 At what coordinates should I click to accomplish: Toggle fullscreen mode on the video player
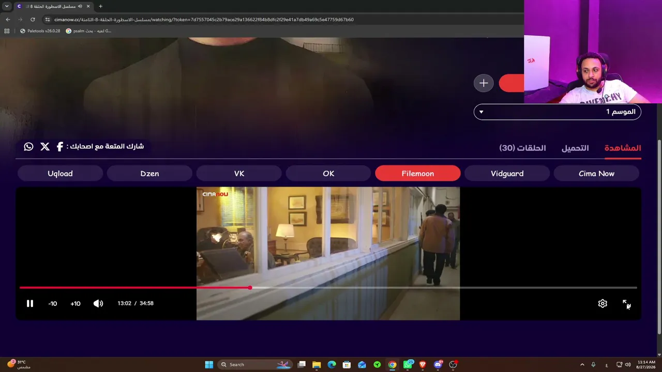[x=626, y=304]
